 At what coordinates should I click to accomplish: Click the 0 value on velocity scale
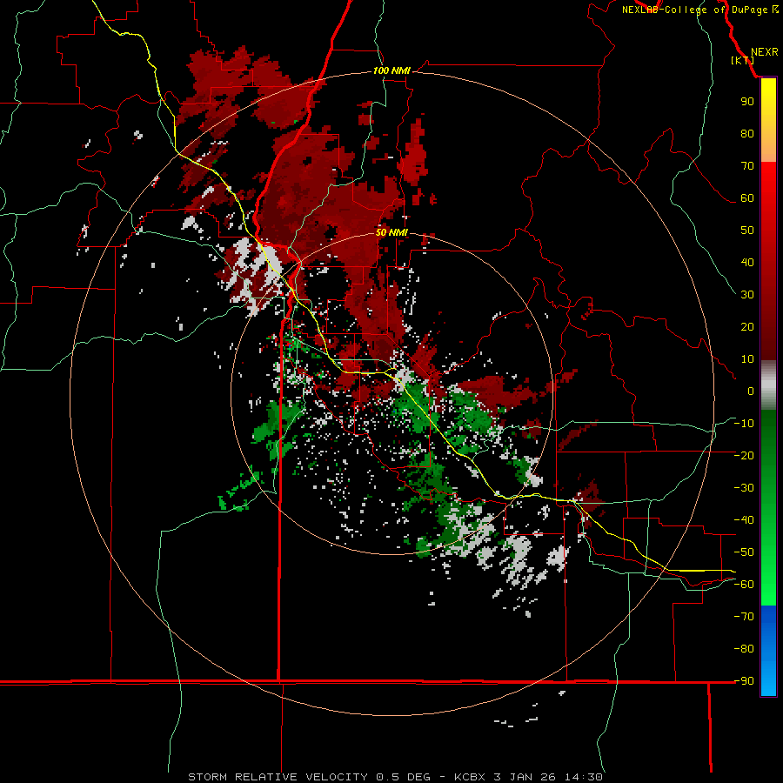pos(751,391)
